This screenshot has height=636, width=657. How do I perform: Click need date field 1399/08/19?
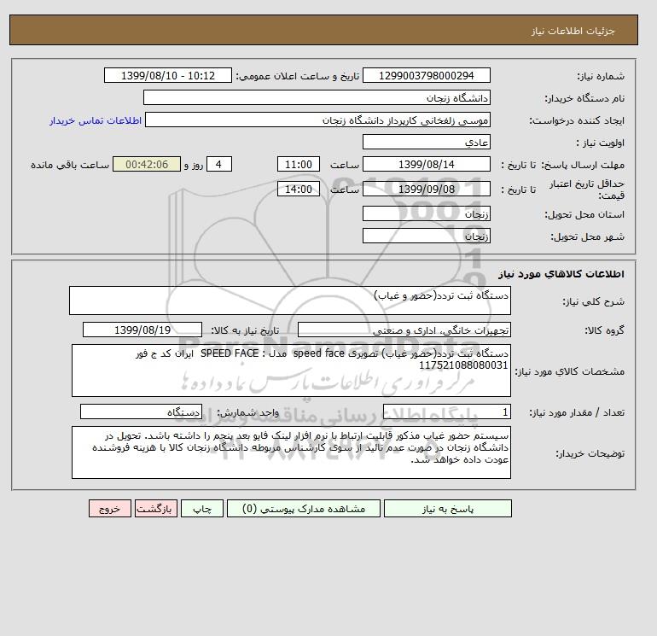coord(142,330)
